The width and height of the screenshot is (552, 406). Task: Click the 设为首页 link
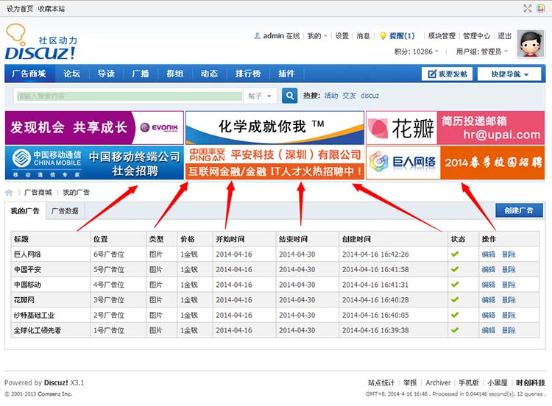point(20,8)
